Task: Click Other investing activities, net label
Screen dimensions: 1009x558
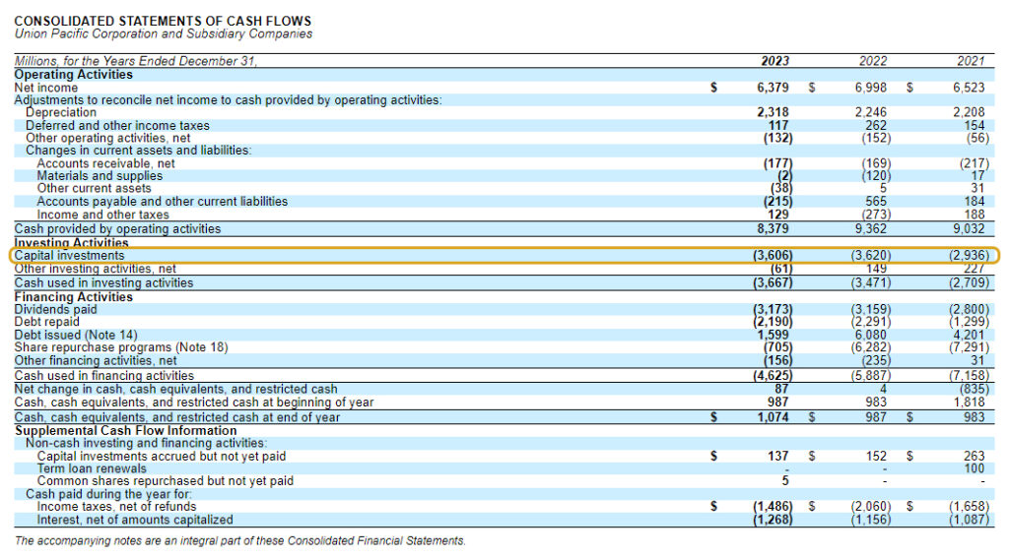Action: 95,269
